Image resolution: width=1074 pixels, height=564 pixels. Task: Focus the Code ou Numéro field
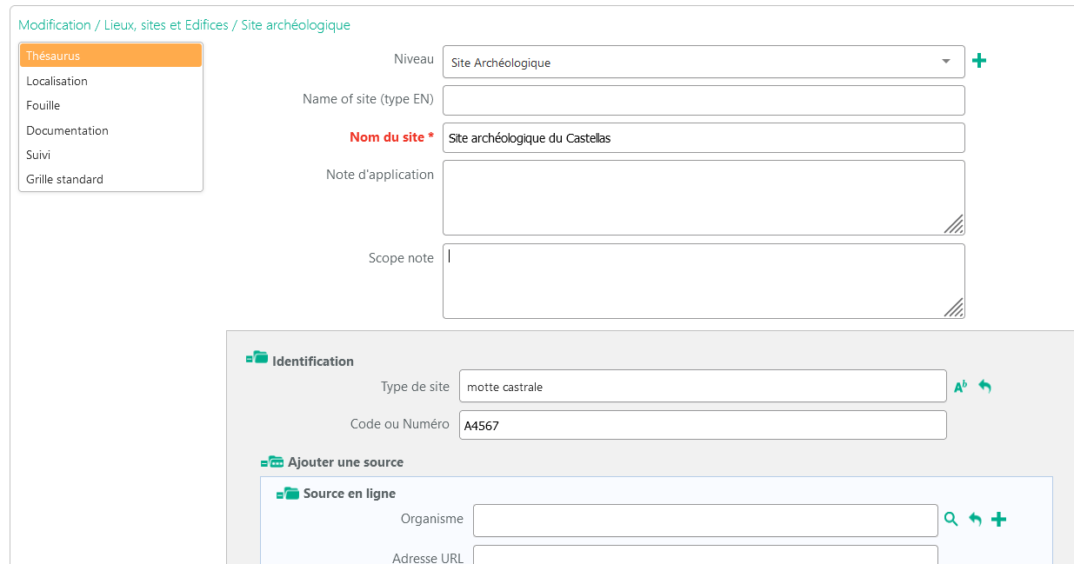tap(702, 425)
